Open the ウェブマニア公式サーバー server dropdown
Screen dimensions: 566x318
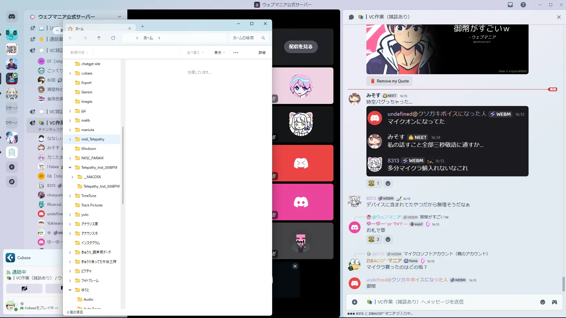(119, 17)
